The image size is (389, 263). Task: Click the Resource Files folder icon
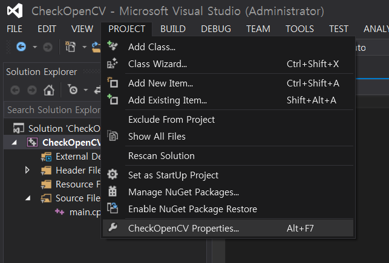[x=47, y=184]
